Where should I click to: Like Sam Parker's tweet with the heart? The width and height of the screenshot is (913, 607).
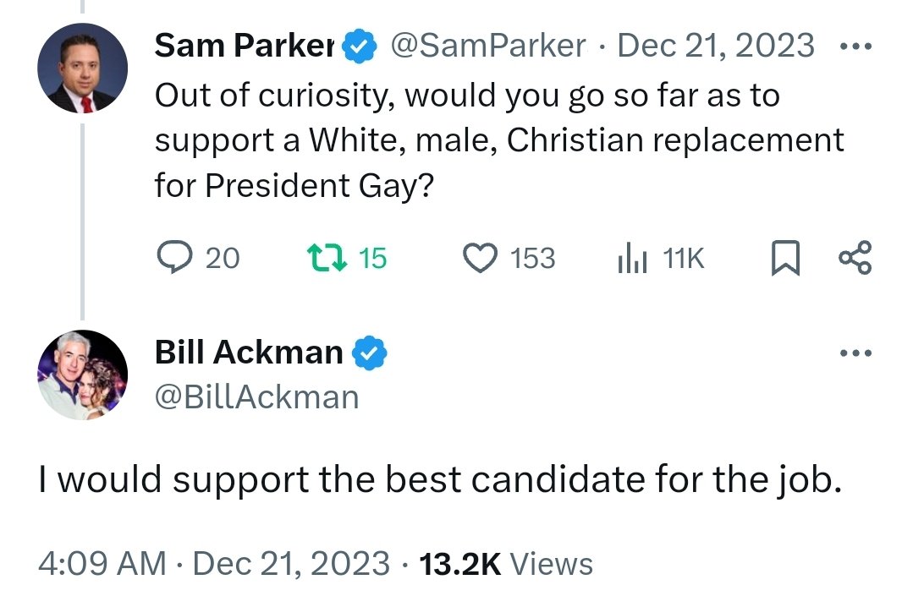[481, 258]
